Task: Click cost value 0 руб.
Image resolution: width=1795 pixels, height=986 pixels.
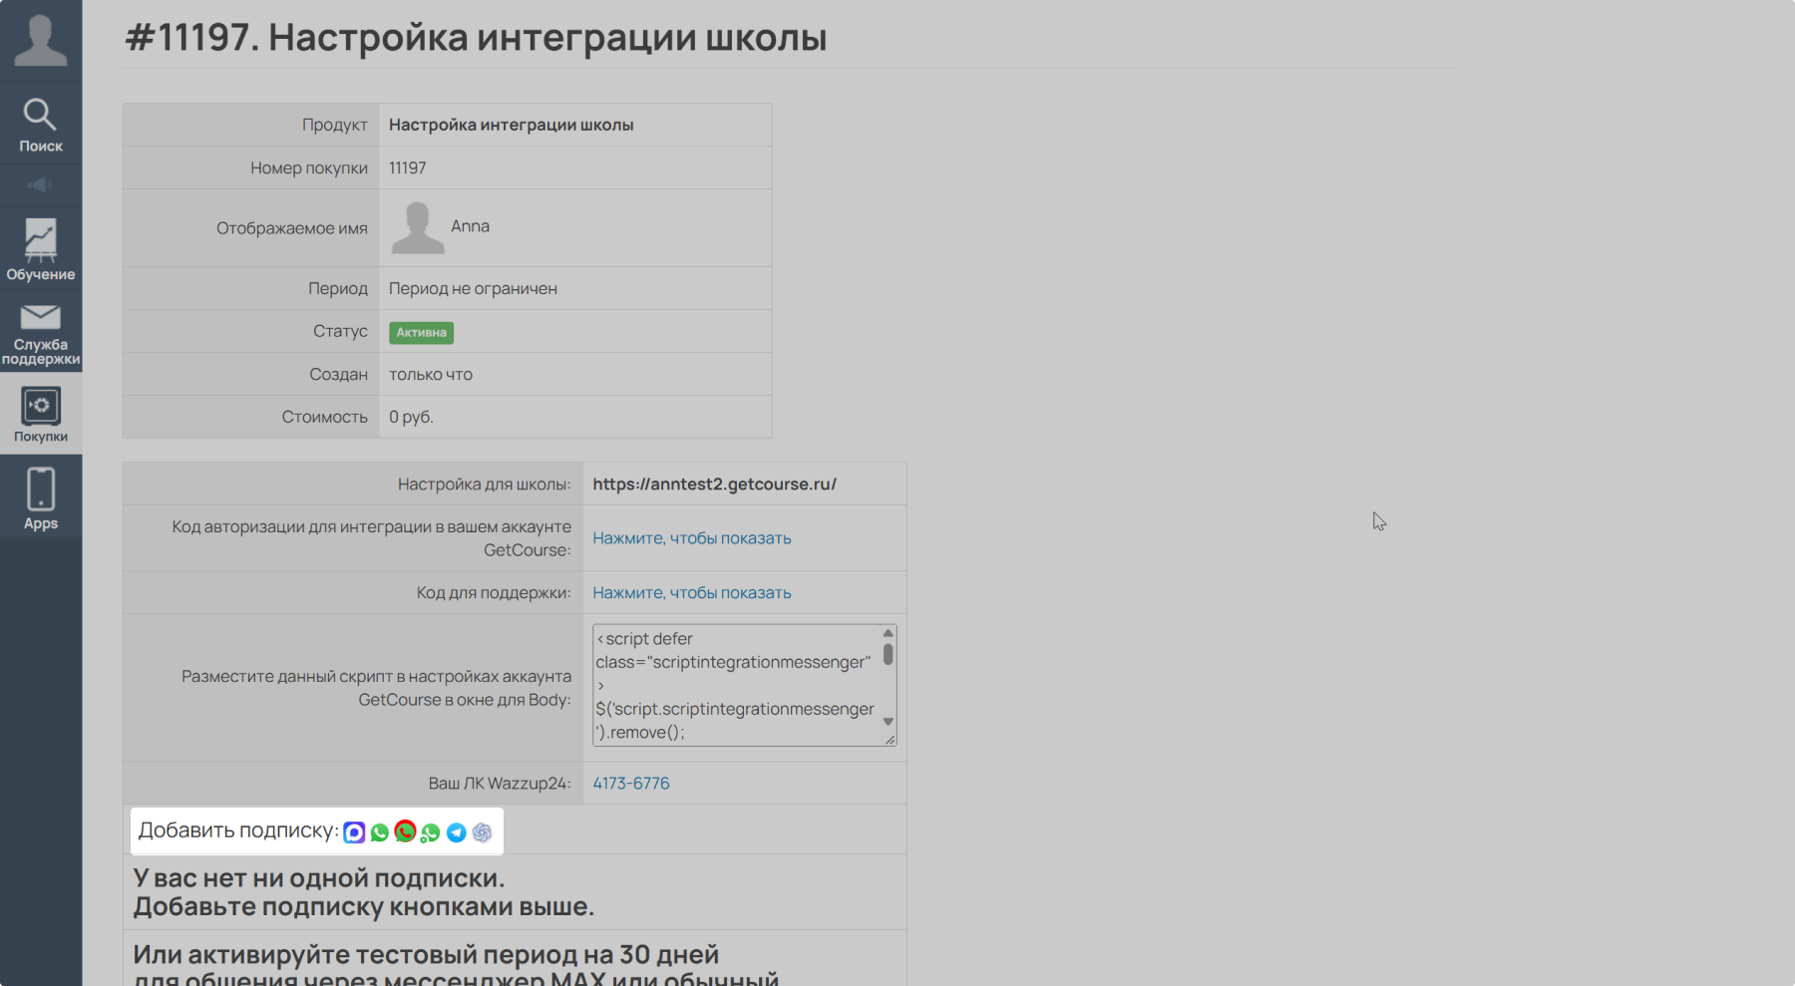Action: point(411,418)
